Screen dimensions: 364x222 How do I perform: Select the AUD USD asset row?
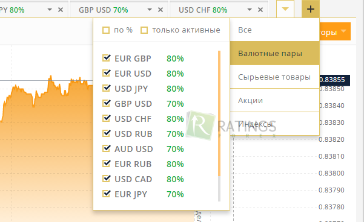[x=143, y=149]
